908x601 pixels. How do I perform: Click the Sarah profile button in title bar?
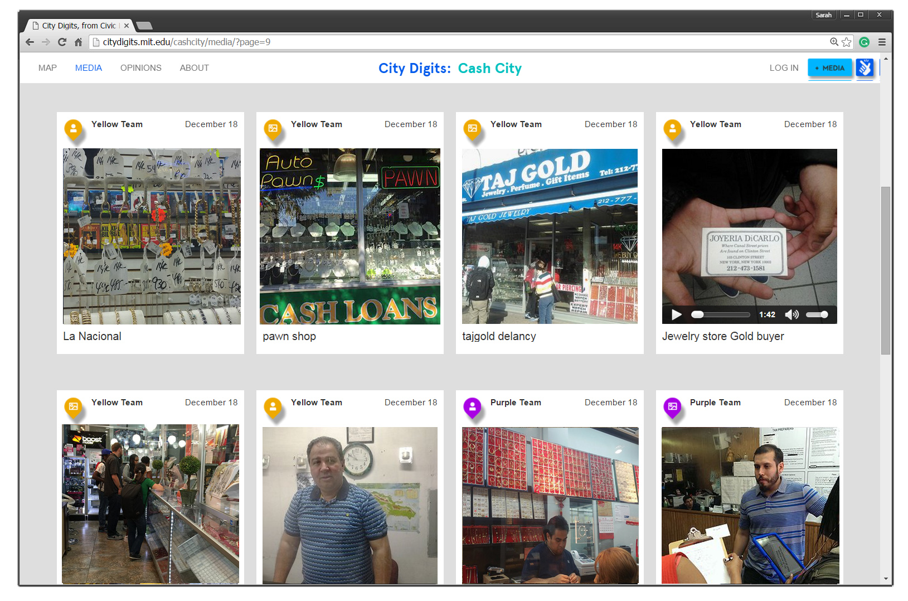coord(824,15)
